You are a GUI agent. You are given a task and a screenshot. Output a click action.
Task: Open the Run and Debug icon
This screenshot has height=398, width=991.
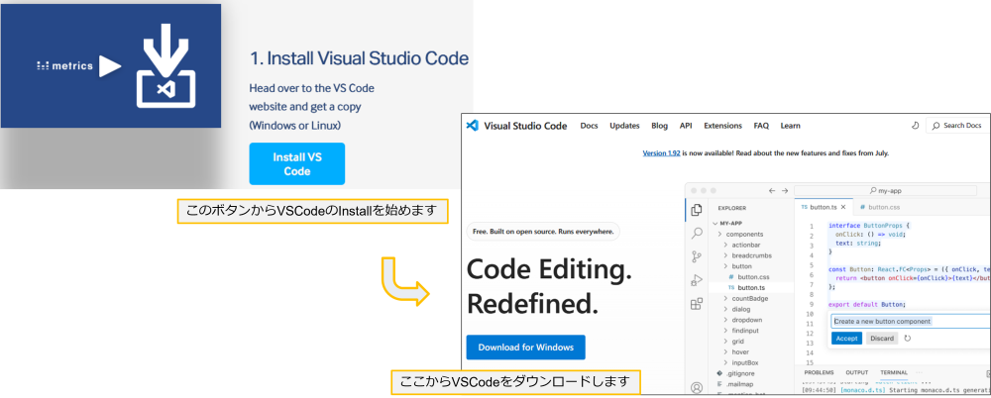[697, 280]
